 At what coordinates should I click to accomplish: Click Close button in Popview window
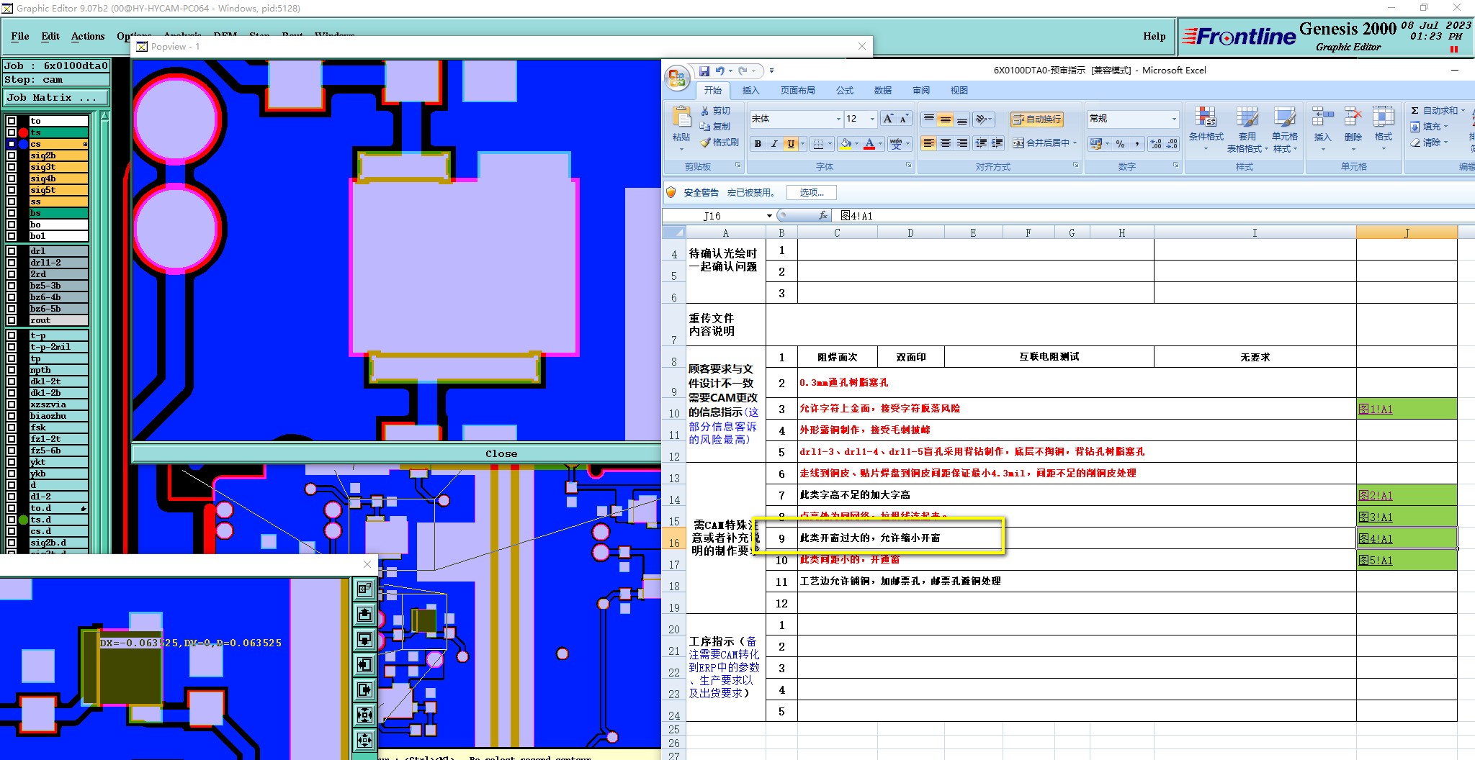click(396, 453)
